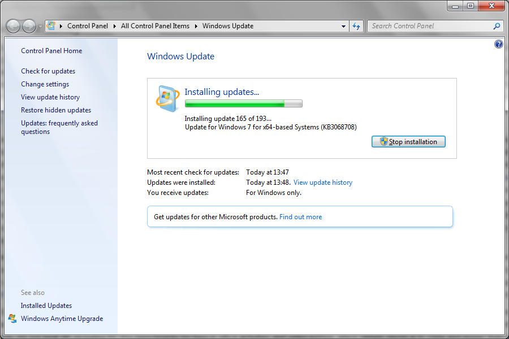The height and width of the screenshot is (339, 509).
Task: Open Installed Updates link
Action: tap(46, 306)
